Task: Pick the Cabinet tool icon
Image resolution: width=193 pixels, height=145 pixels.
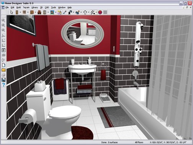Action: coord(32,12)
